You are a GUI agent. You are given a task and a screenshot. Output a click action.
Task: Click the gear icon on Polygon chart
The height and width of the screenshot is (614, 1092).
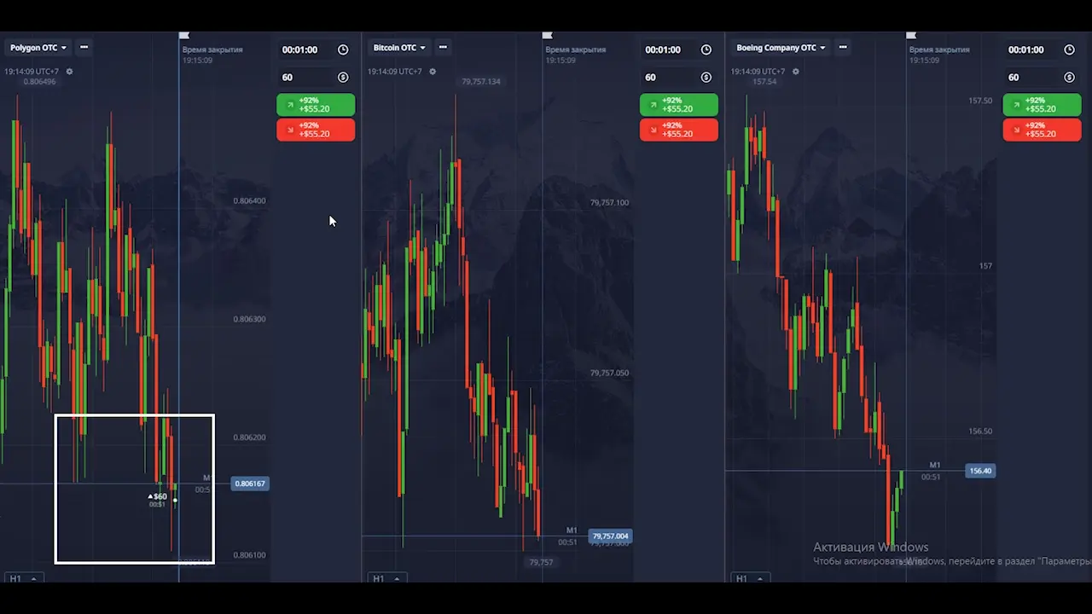(x=70, y=72)
